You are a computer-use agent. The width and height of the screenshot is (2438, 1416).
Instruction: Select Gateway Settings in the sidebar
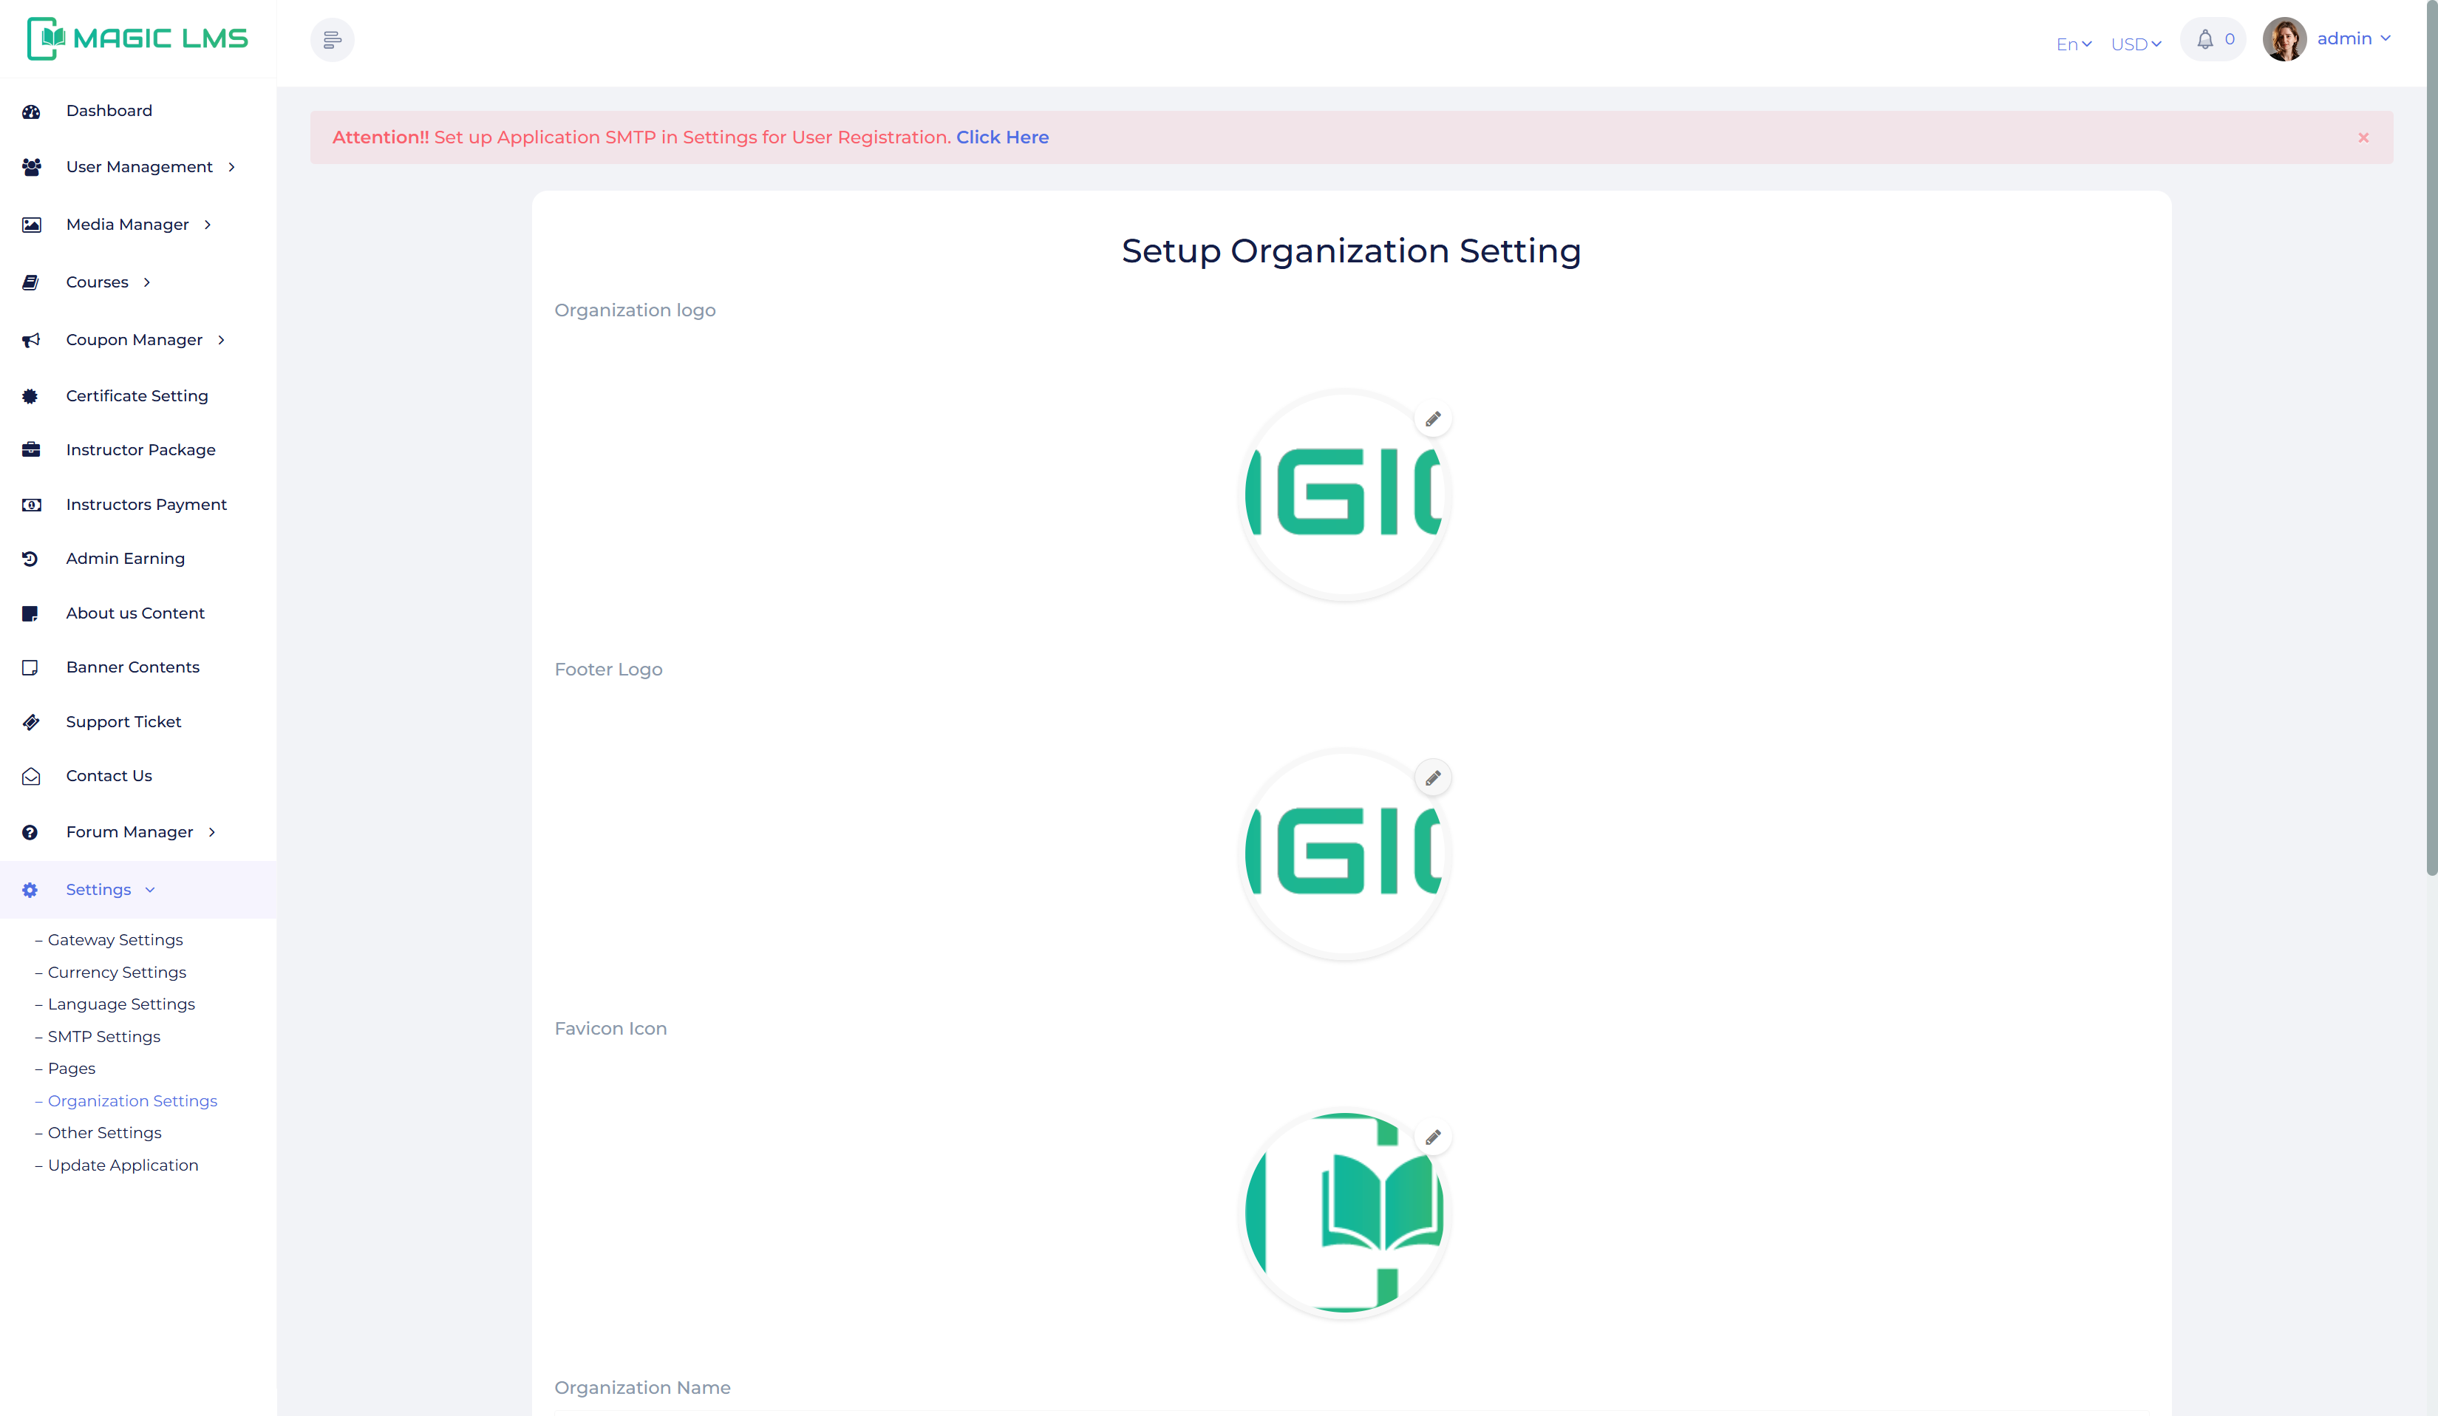point(115,939)
